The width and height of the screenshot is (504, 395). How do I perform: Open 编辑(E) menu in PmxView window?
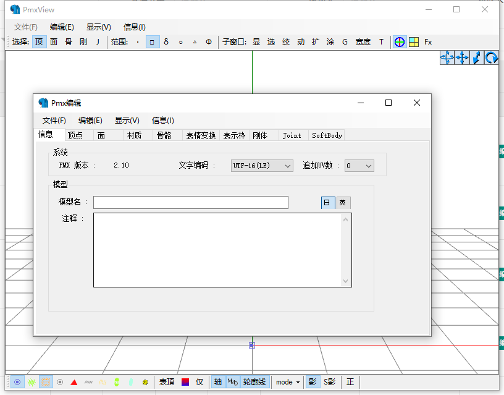point(62,27)
